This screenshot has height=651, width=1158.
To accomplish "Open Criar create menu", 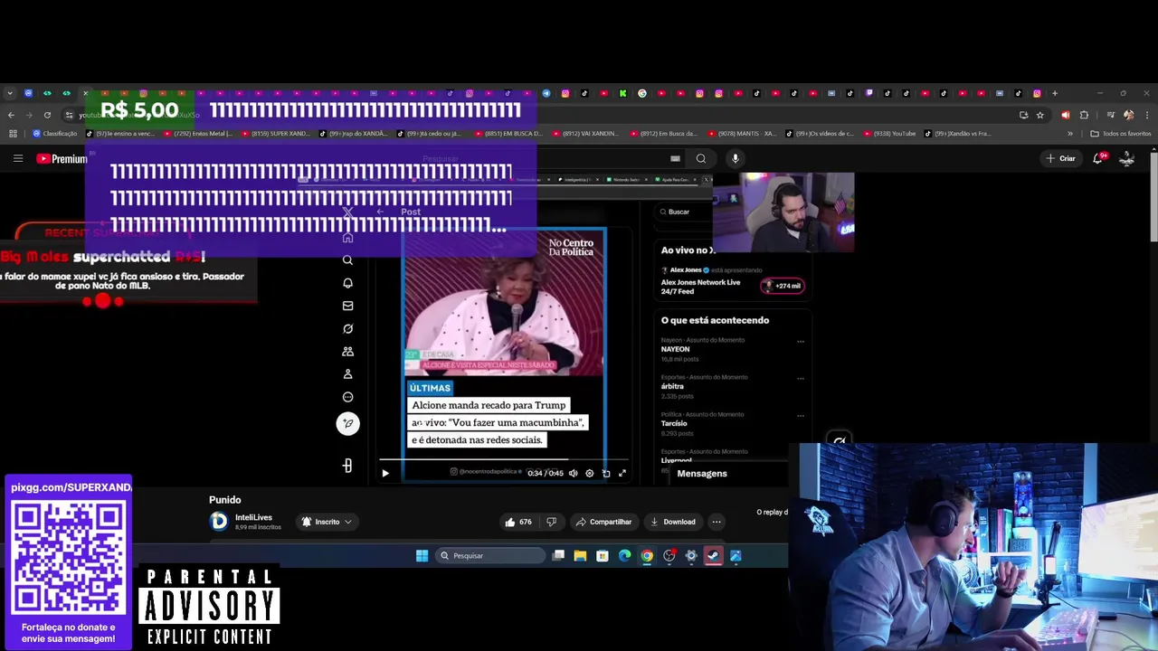I will tap(1060, 158).
